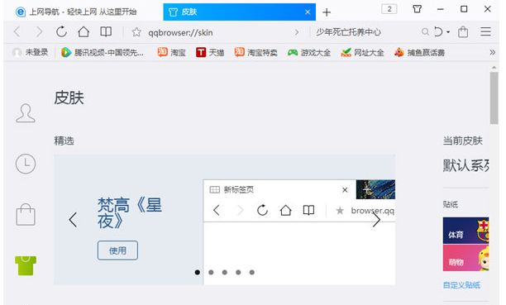Select the 皮肤 tab
Image resolution: width=506 pixels, height=305 pixels.
pos(240,12)
